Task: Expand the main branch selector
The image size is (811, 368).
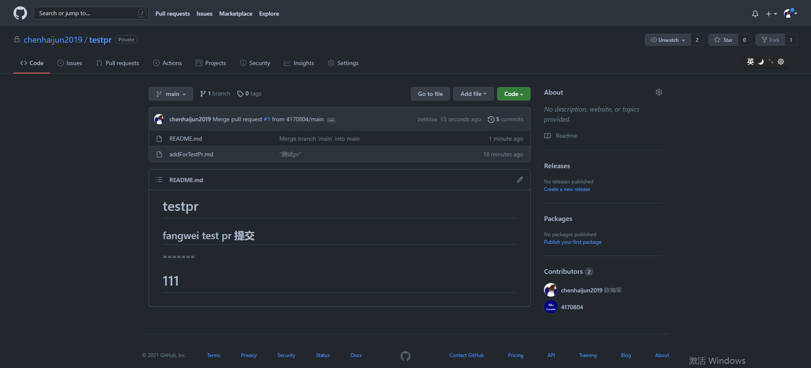Action: [171, 94]
